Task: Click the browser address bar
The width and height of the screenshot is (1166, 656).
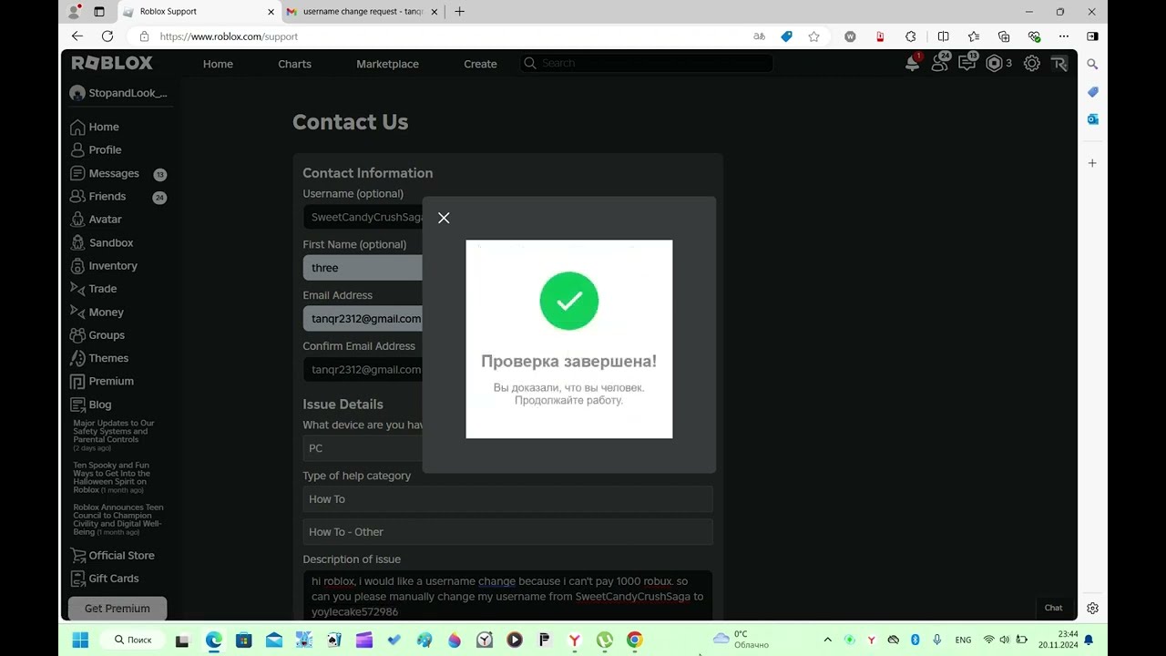Action: pos(446,36)
